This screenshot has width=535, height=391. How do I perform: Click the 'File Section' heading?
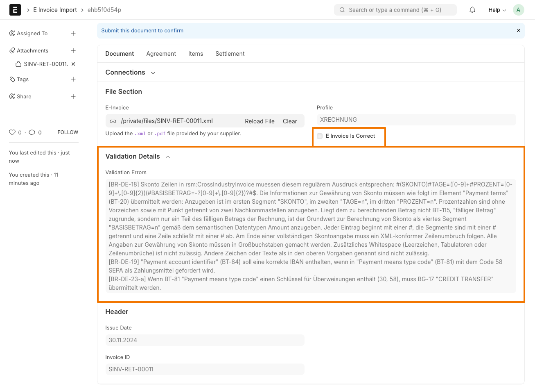[124, 92]
